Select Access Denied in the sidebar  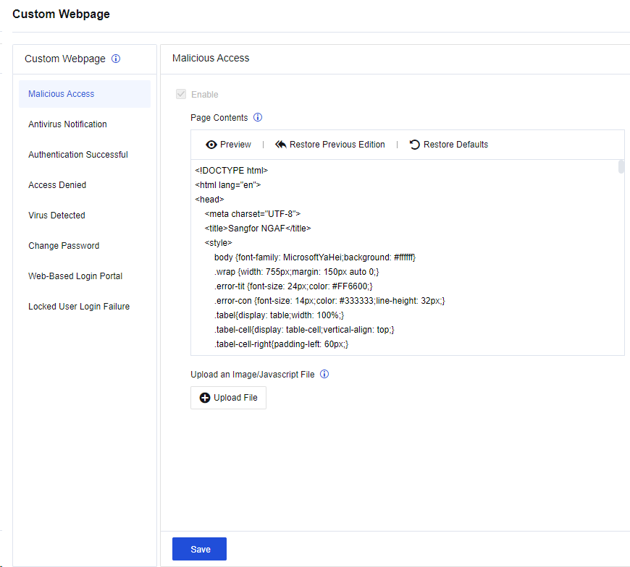click(x=57, y=185)
